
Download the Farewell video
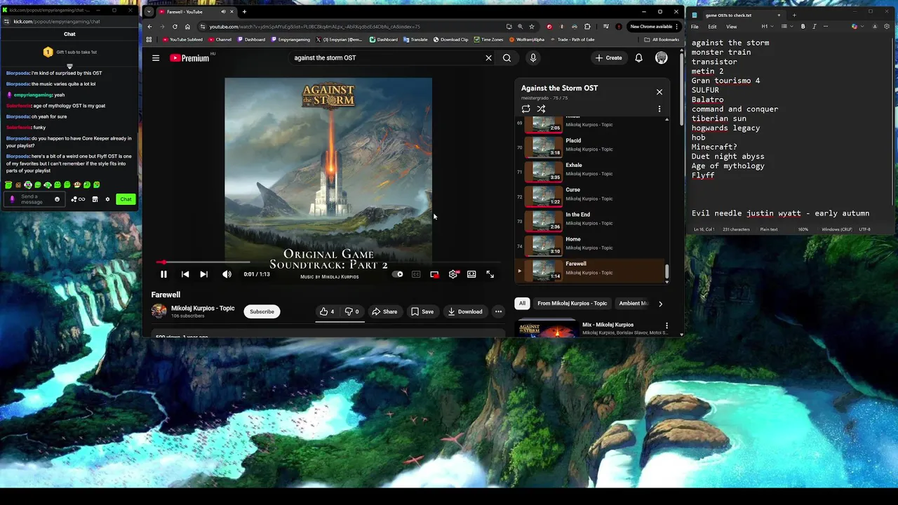(x=465, y=311)
